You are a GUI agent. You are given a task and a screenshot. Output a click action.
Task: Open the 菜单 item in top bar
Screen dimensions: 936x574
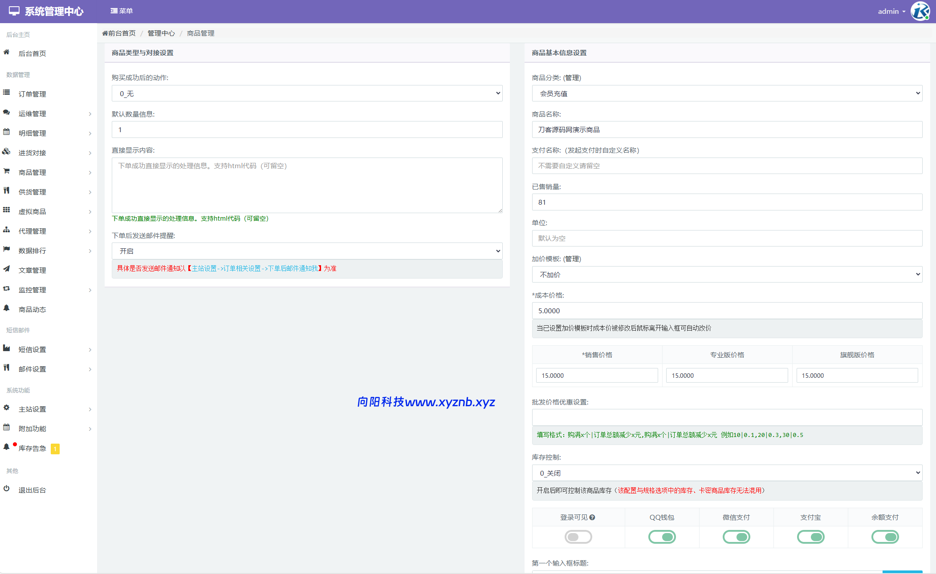pyautogui.click(x=122, y=11)
